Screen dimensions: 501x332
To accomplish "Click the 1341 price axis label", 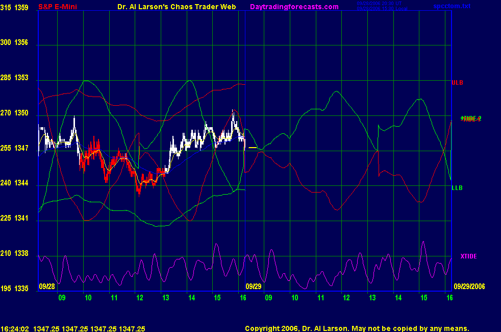I will tap(23, 218).
